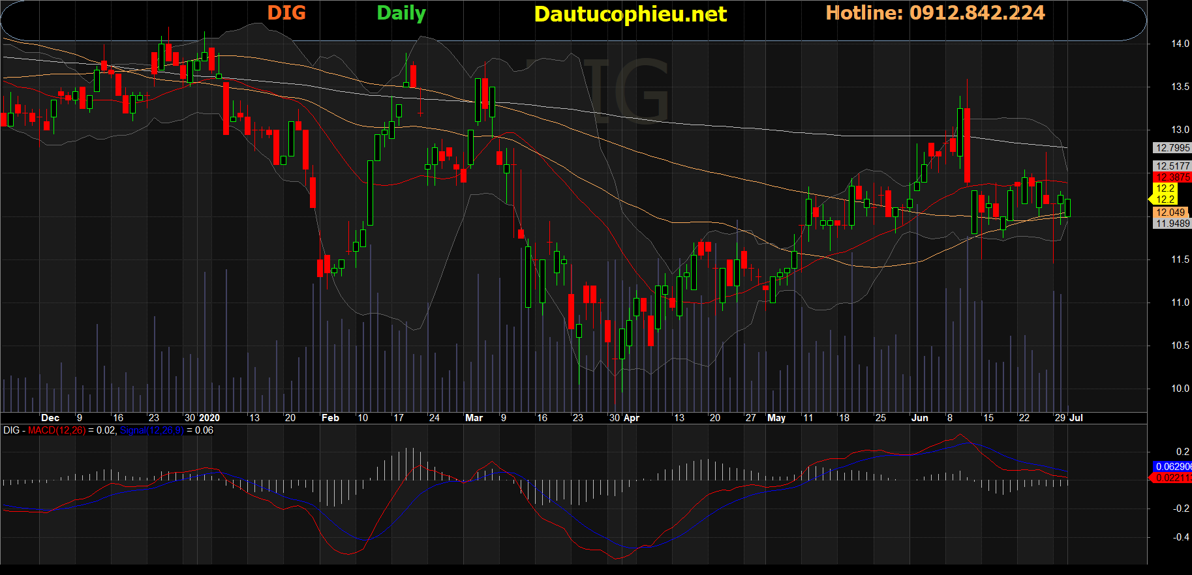Select the 12.7995 gray price tag

1172,148
